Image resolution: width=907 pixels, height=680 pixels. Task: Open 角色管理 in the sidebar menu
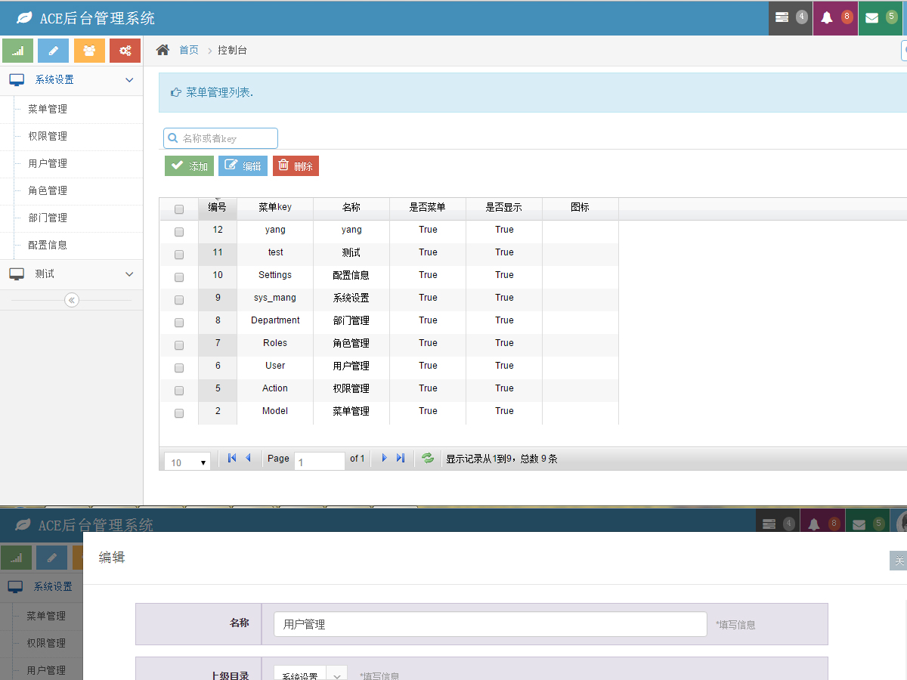pos(48,190)
